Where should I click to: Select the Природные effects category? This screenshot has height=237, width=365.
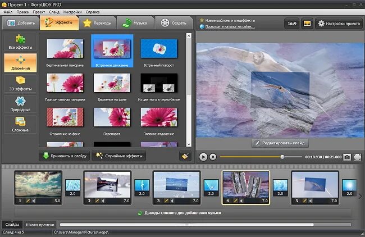[20, 104]
